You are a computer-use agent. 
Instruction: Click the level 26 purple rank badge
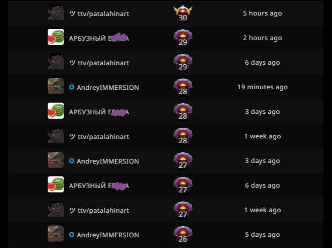point(183,235)
